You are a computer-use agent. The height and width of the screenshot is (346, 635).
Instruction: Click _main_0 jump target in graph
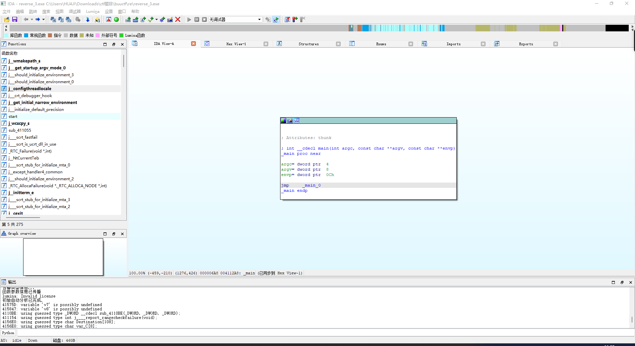(312, 185)
